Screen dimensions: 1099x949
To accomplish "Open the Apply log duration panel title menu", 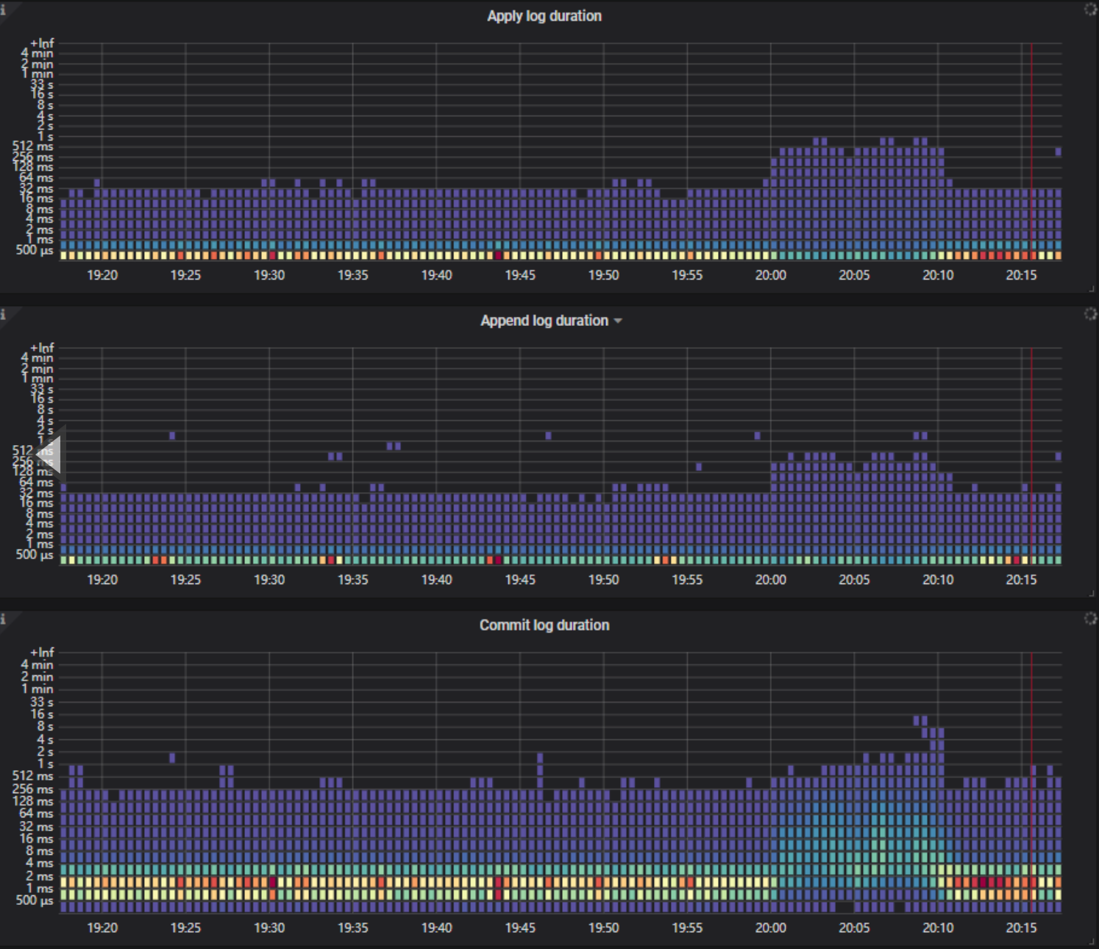I will [544, 16].
